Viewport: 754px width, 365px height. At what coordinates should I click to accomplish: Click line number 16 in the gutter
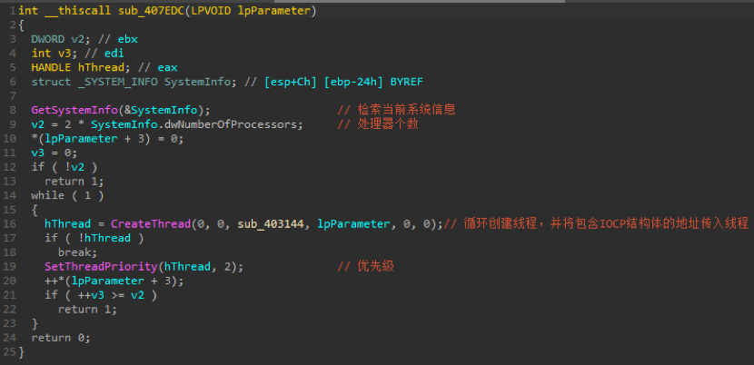[x=10, y=223]
